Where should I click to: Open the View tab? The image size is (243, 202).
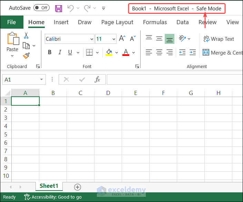coord(233,22)
